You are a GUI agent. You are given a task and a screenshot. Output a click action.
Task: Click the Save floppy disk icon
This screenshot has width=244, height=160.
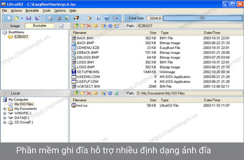[29, 18]
